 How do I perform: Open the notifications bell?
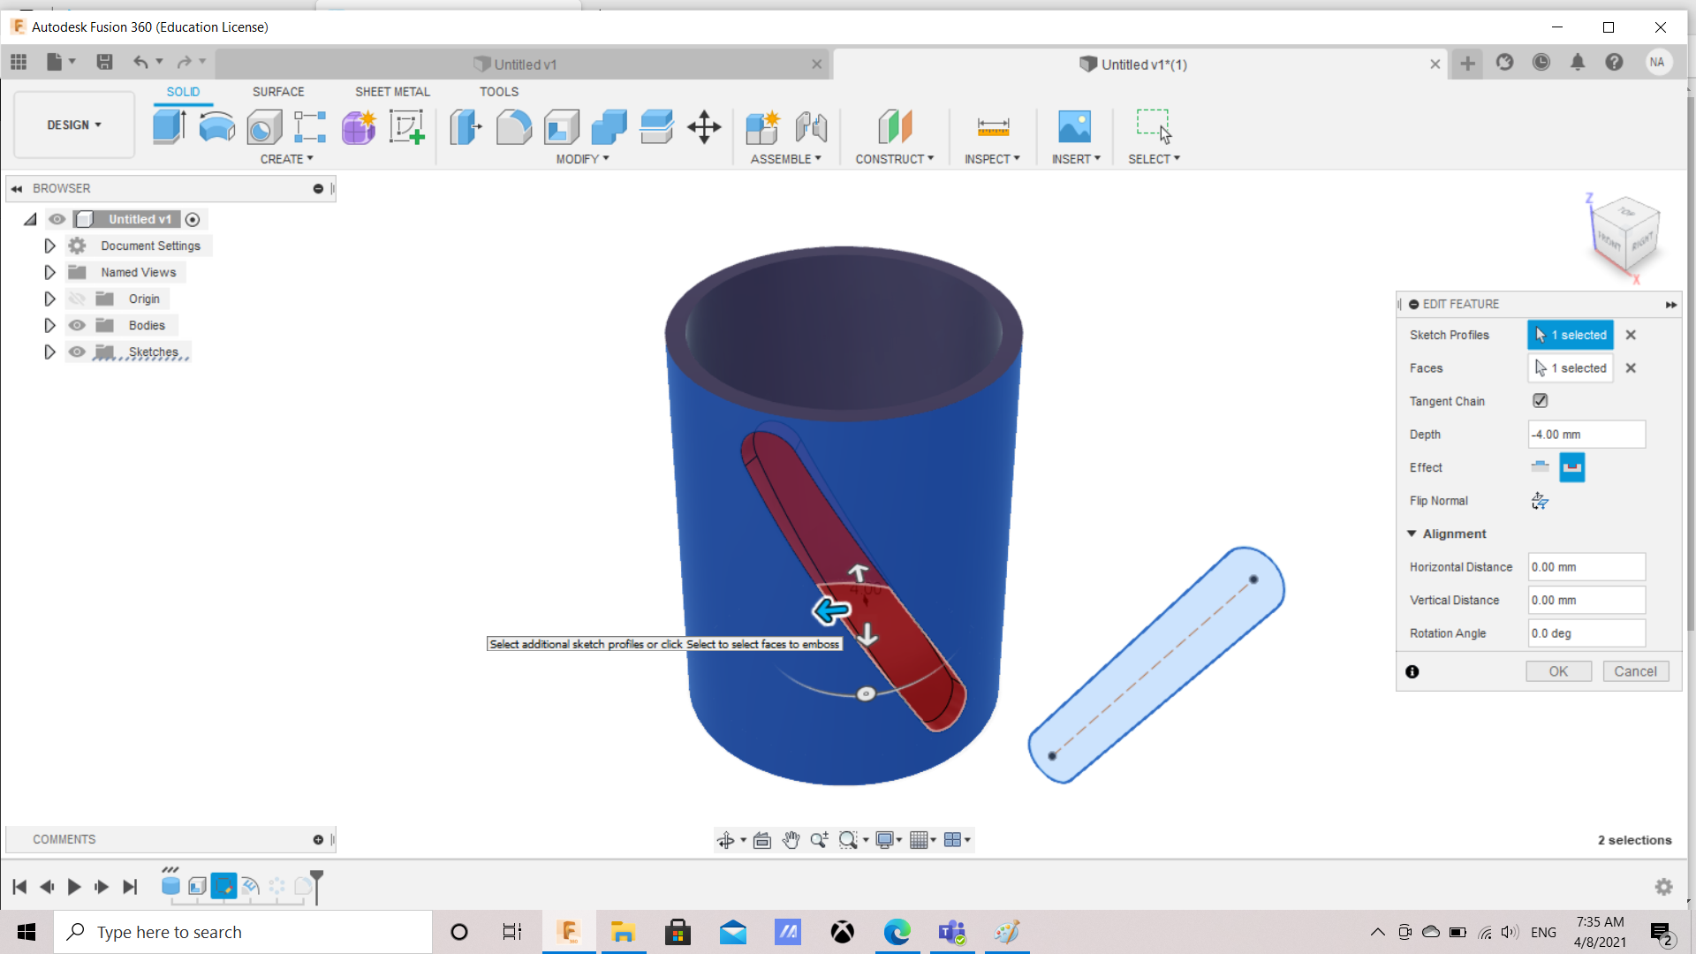1578,63
